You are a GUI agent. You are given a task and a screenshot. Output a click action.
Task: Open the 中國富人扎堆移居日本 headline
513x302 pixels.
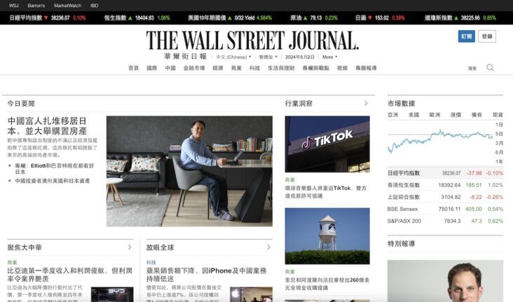(x=48, y=126)
